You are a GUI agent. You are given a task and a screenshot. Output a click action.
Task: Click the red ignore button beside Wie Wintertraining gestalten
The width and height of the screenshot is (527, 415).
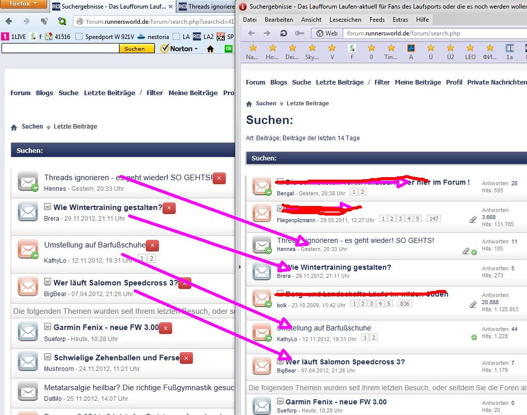point(169,208)
